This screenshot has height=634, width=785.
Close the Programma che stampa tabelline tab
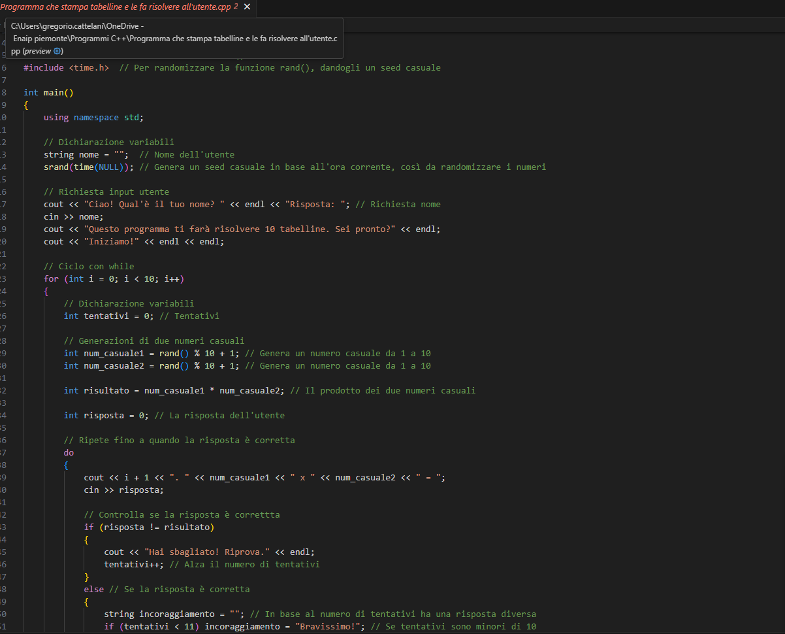click(246, 7)
